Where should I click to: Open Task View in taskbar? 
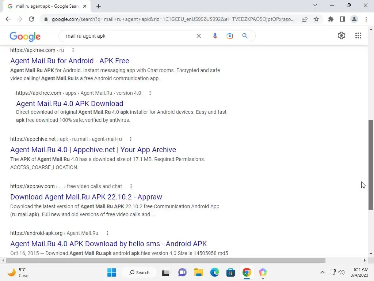(x=165, y=272)
